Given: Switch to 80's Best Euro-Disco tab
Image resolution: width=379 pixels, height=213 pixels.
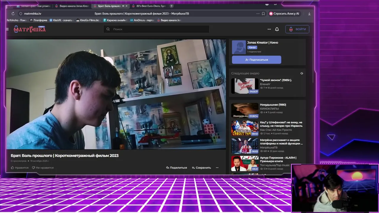Looking at the screenshot, I should click(x=149, y=6).
